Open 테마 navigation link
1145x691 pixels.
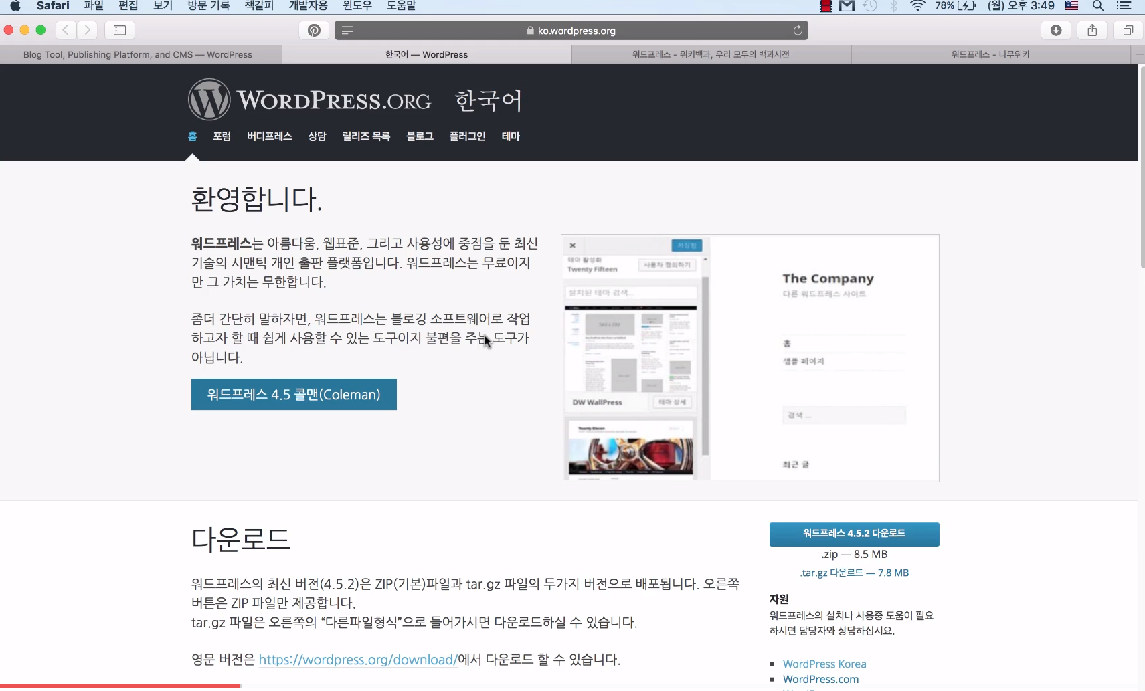[x=511, y=136]
